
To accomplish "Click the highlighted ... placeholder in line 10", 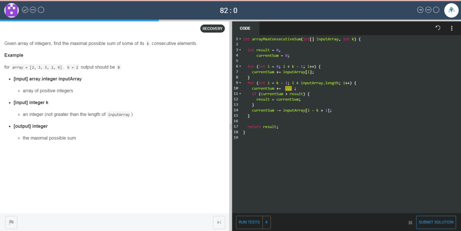I will click(289, 89).
